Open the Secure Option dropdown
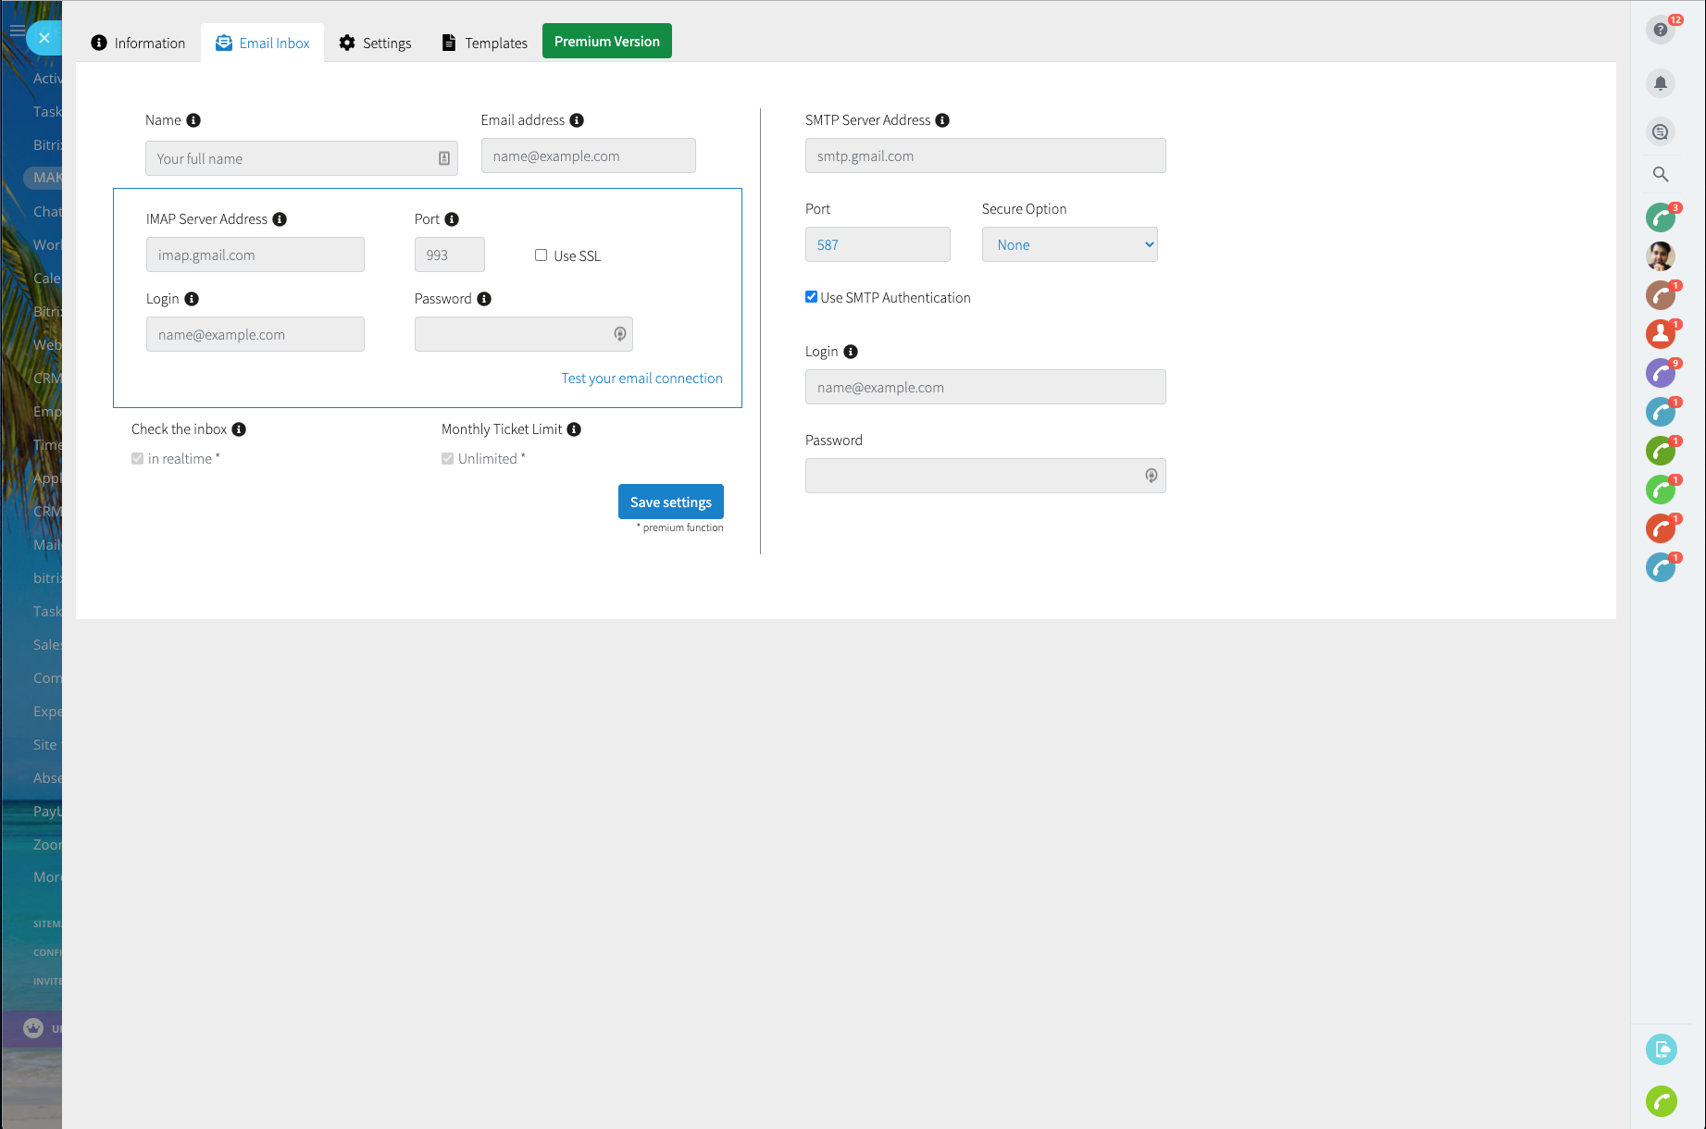The width and height of the screenshot is (1706, 1129). pyautogui.click(x=1069, y=245)
